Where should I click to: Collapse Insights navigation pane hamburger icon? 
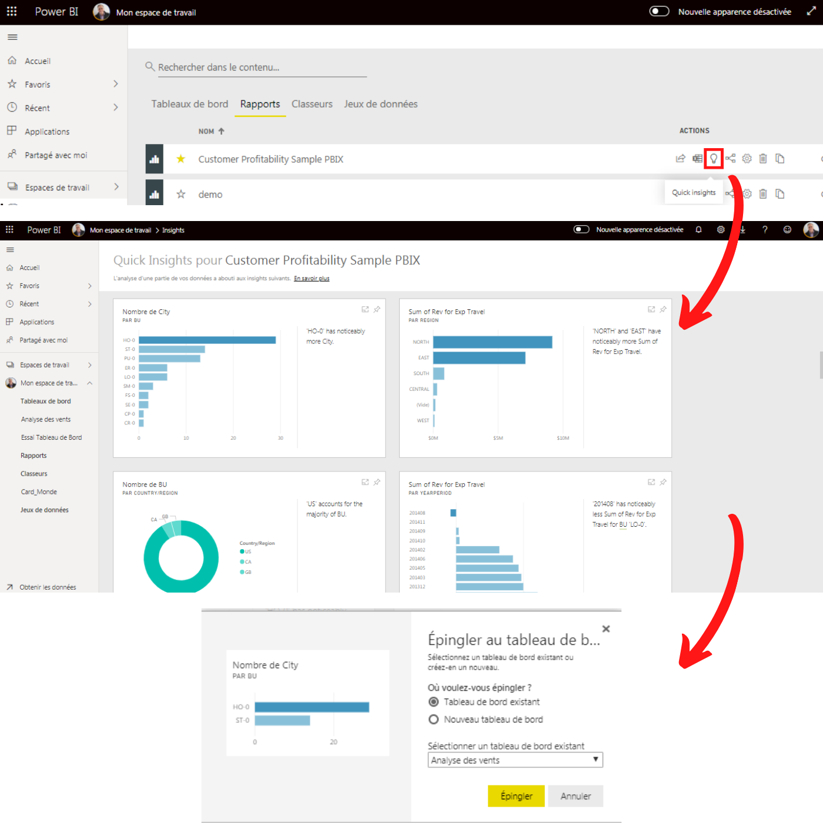[x=10, y=250]
